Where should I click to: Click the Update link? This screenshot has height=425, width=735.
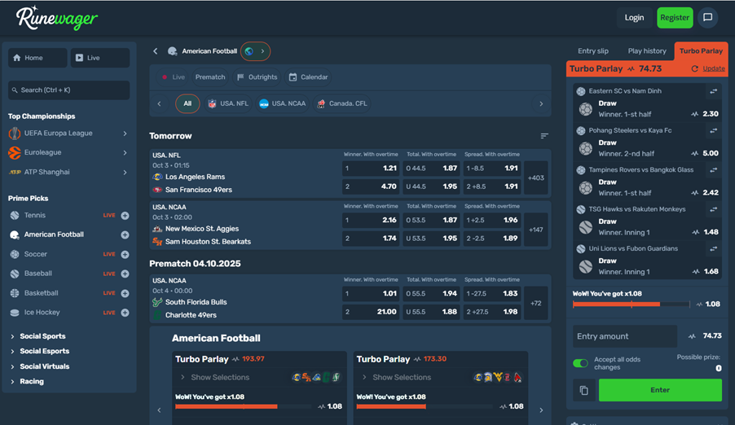[x=714, y=69]
